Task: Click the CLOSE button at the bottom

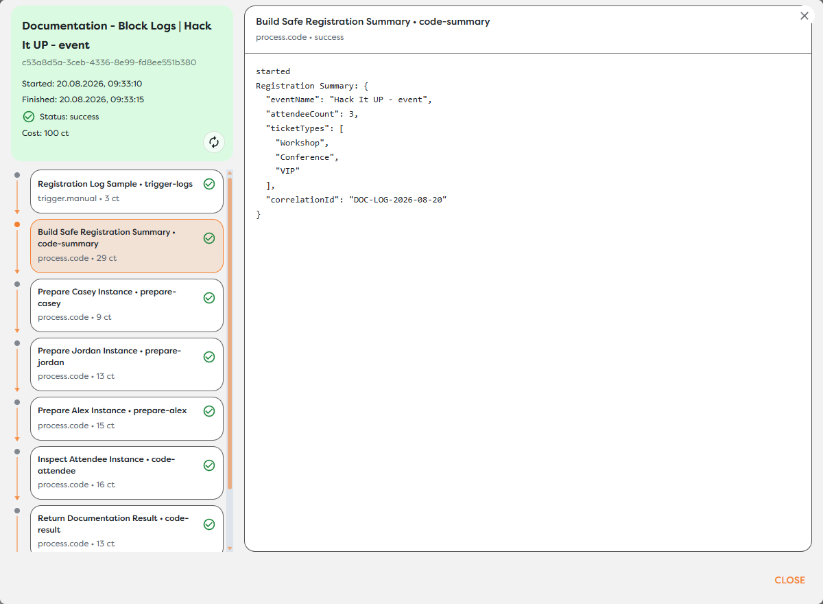Action: pos(789,580)
